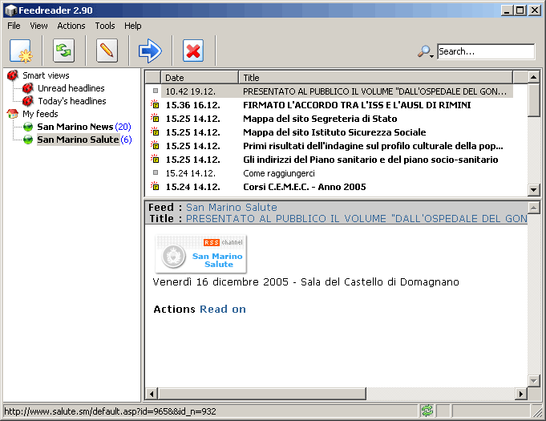Click unread icon of Segreteria di Stato row
The image size is (546, 421).
coord(155,118)
